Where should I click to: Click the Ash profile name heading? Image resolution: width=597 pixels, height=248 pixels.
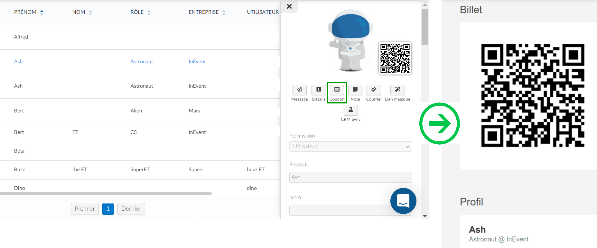(477, 230)
